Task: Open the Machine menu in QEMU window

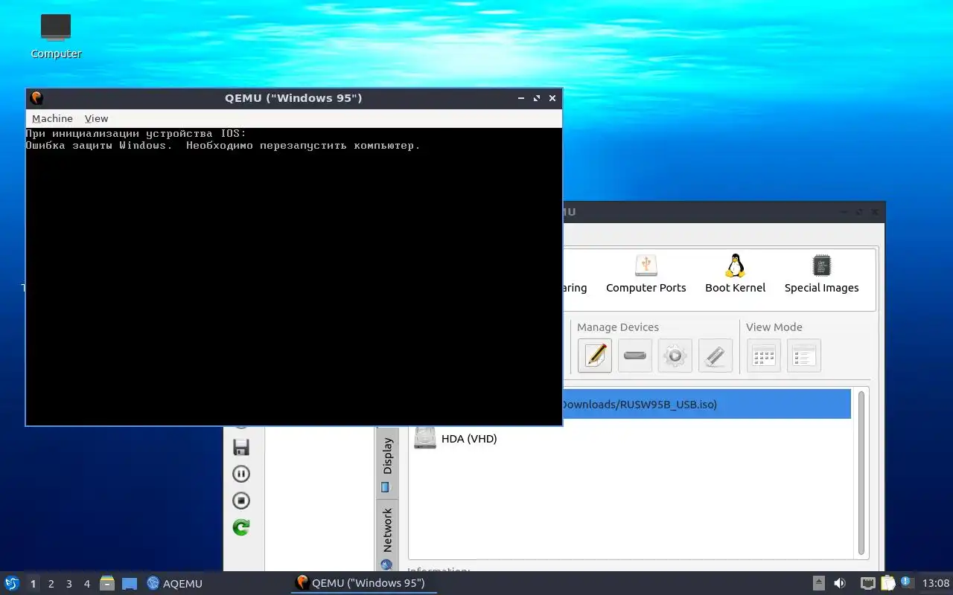Action: pos(52,118)
